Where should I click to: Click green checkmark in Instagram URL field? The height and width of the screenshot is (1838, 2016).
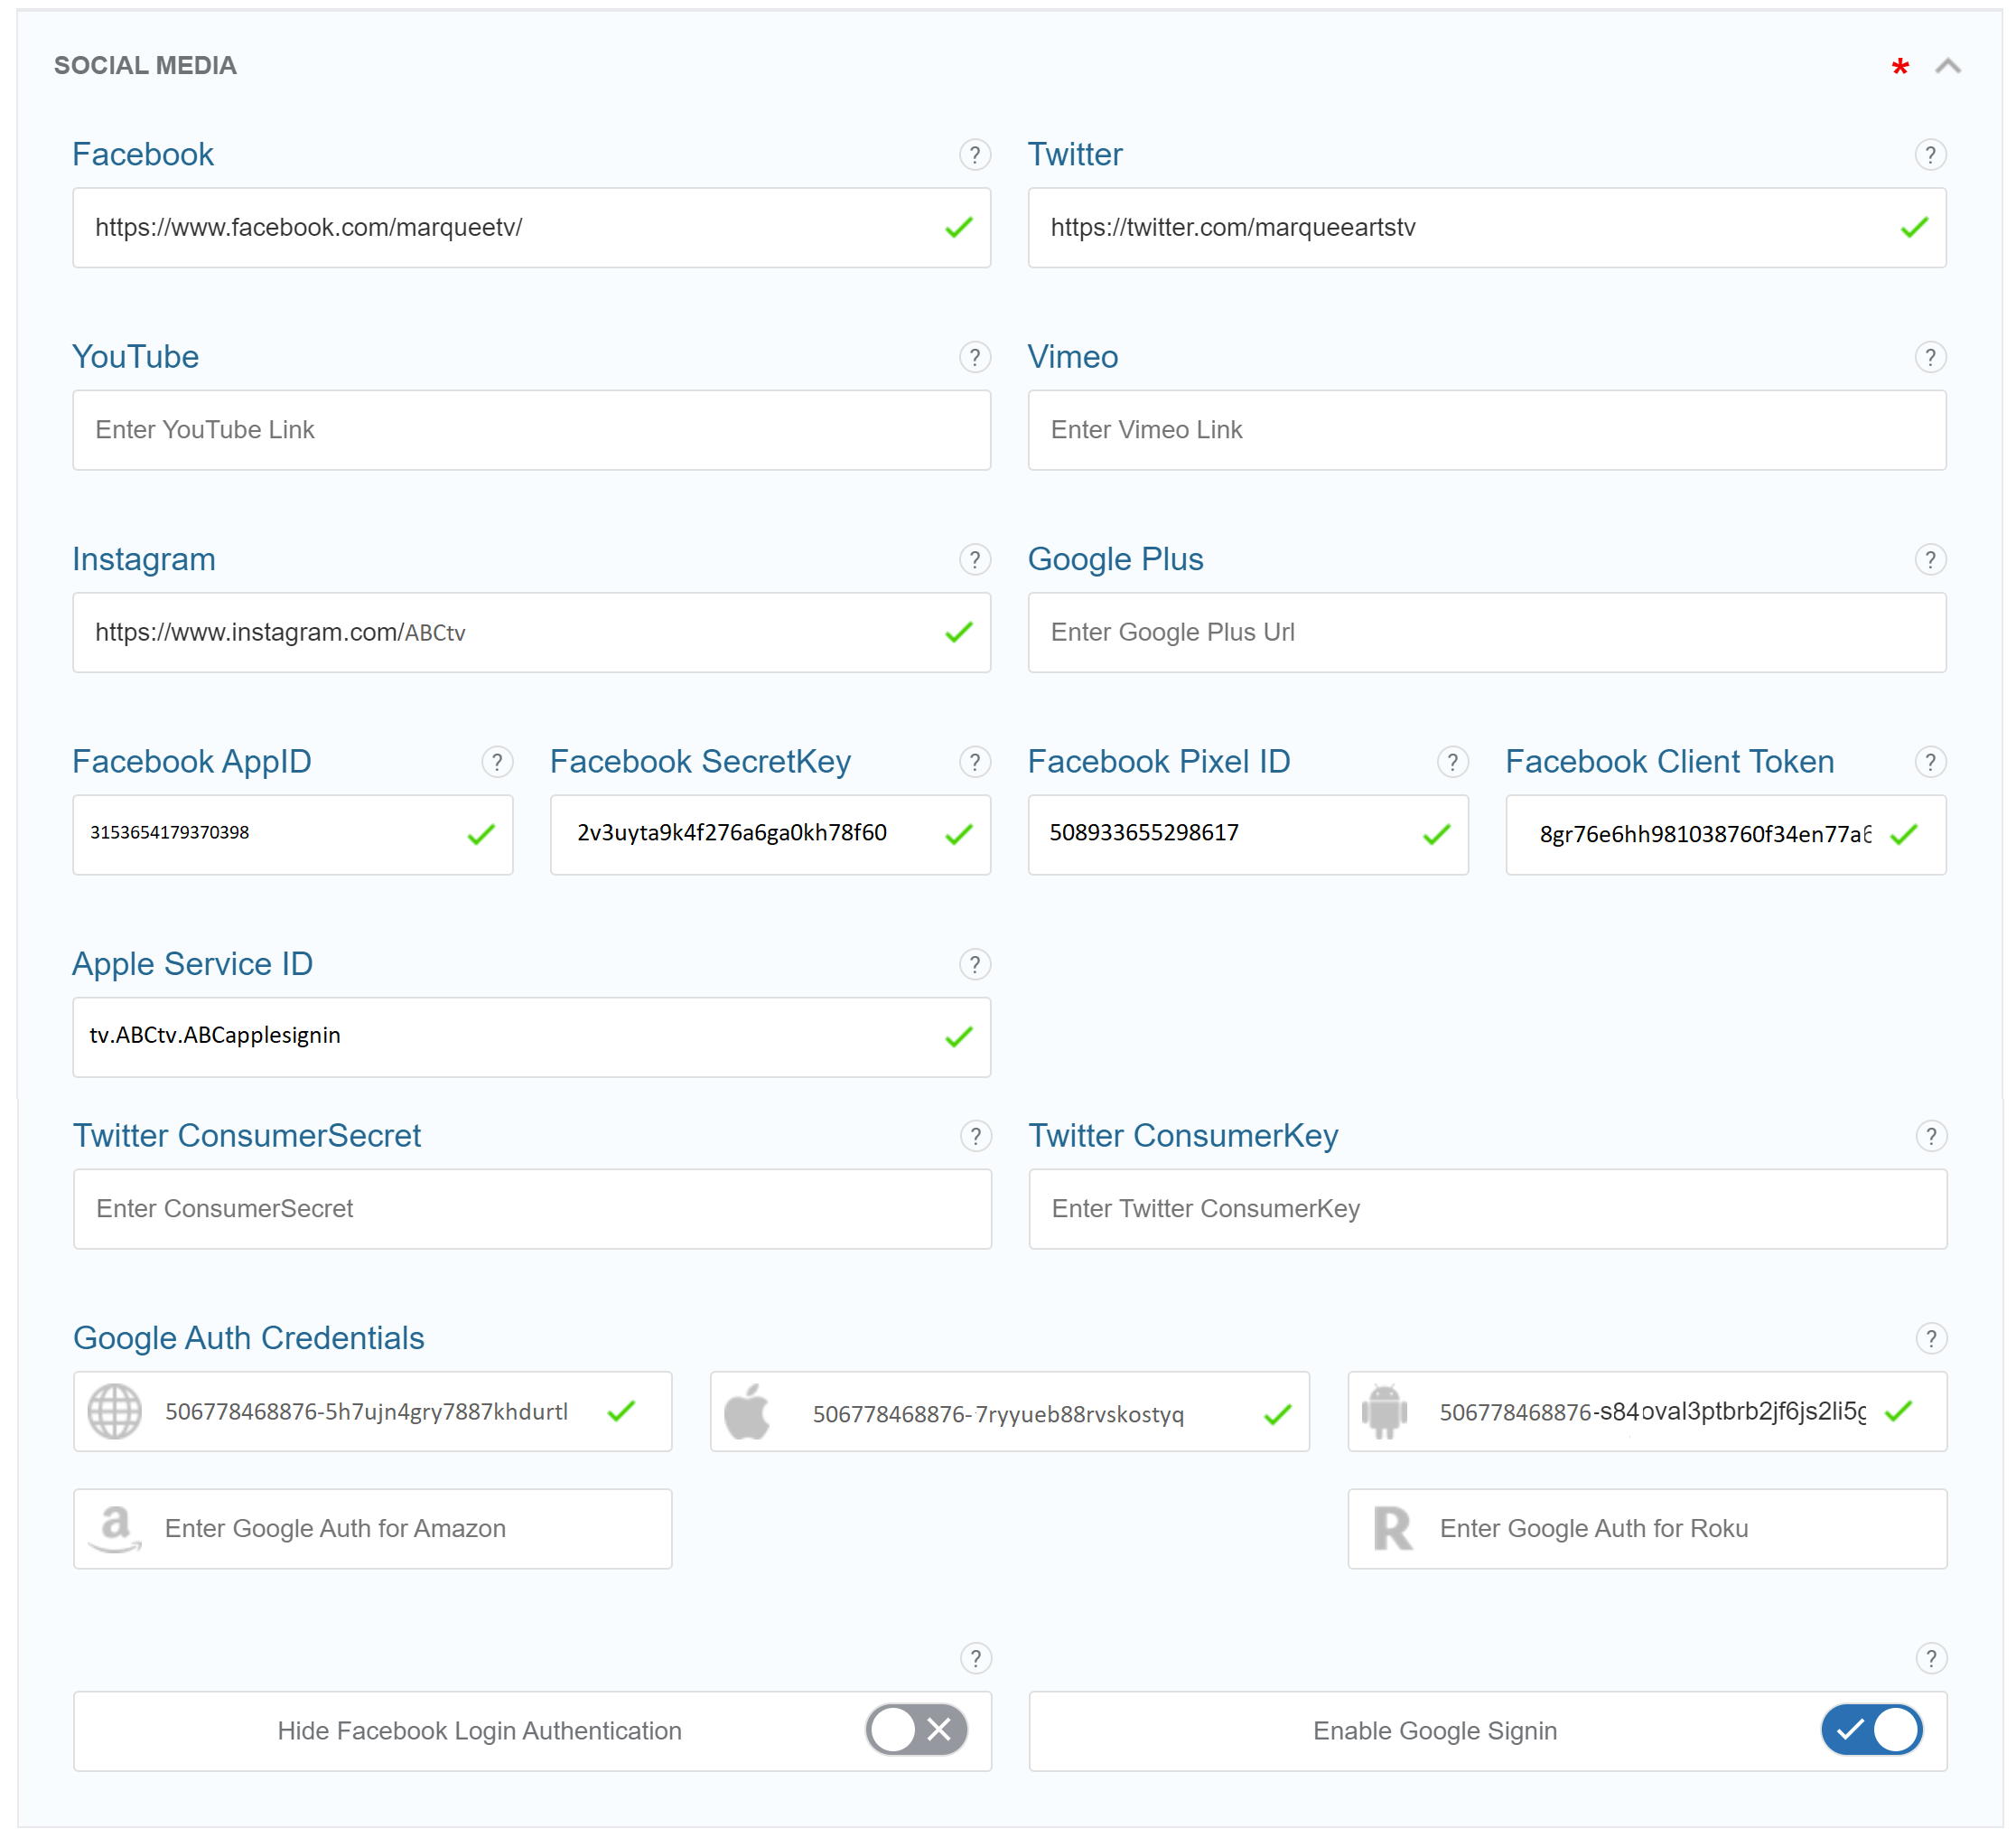pyautogui.click(x=958, y=633)
